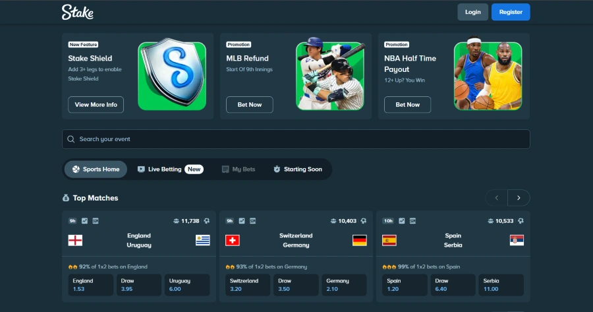593x312 pixels.
Task: Click the Spain flag icon
Action: click(389, 240)
